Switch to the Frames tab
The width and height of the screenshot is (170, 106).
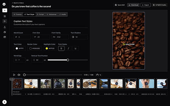(18, 14)
